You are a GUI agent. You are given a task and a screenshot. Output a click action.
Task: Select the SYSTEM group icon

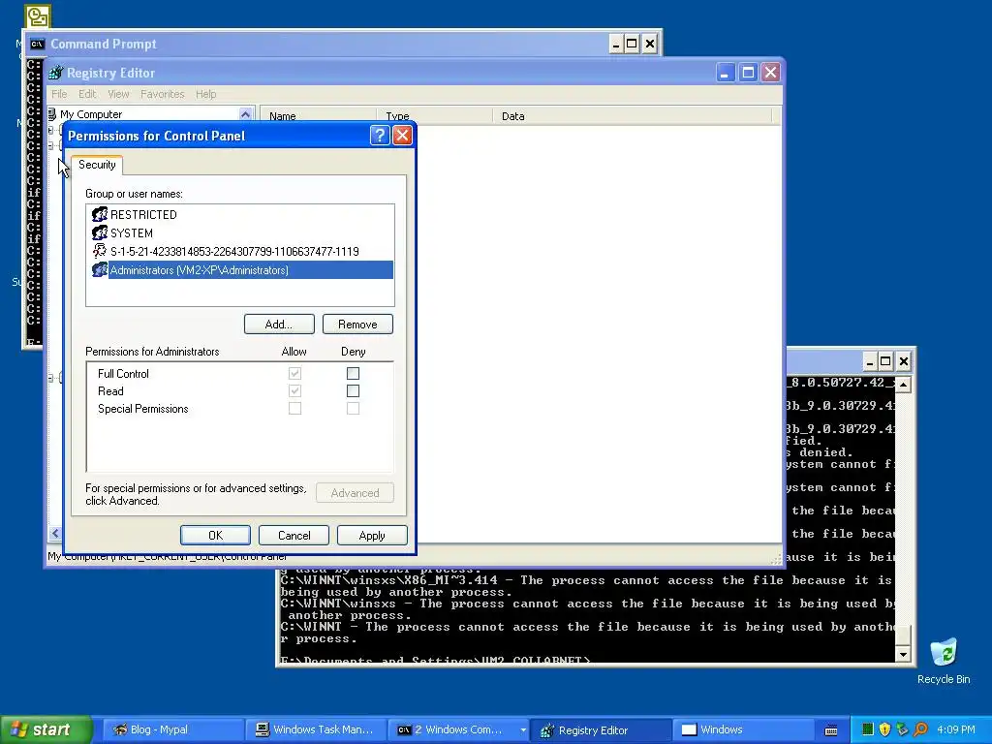click(100, 232)
